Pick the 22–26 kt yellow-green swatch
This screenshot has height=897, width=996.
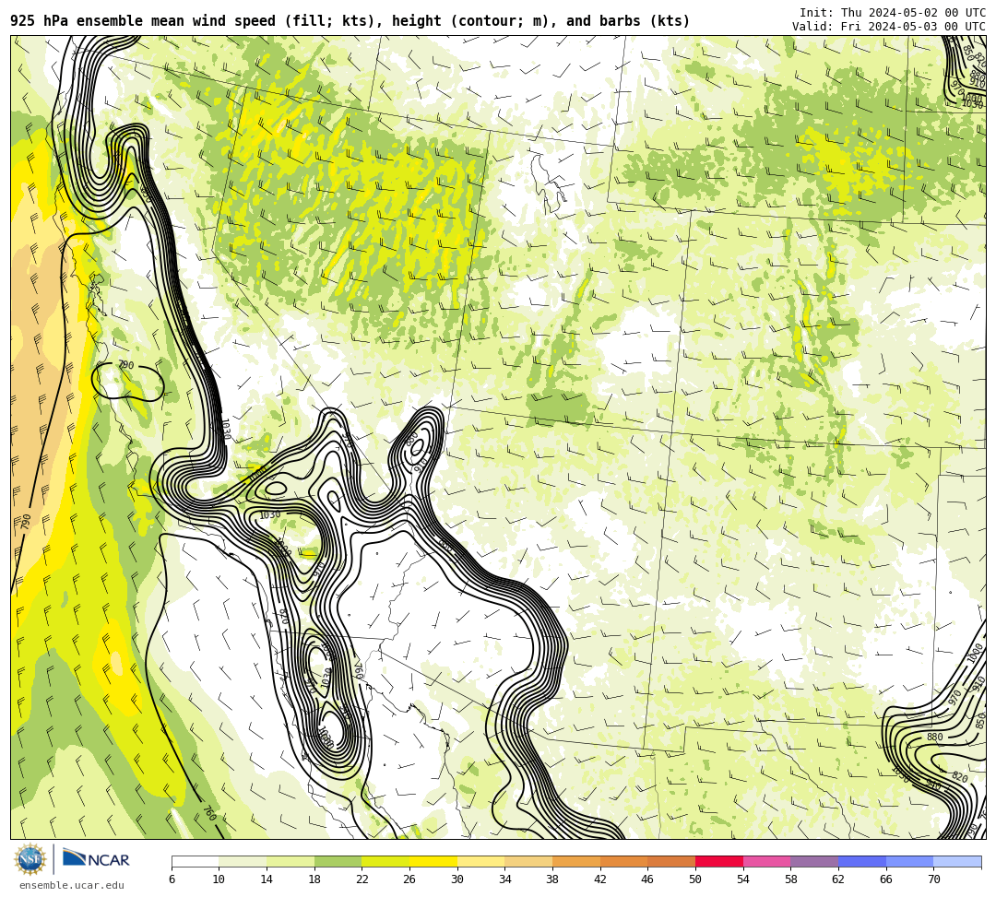(x=385, y=861)
